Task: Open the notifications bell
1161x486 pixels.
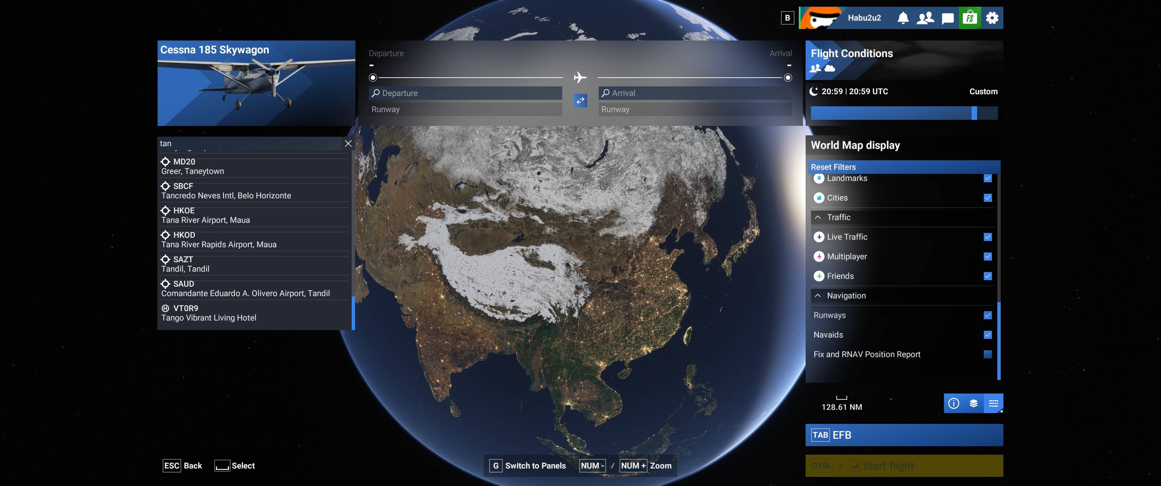Action: (903, 18)
